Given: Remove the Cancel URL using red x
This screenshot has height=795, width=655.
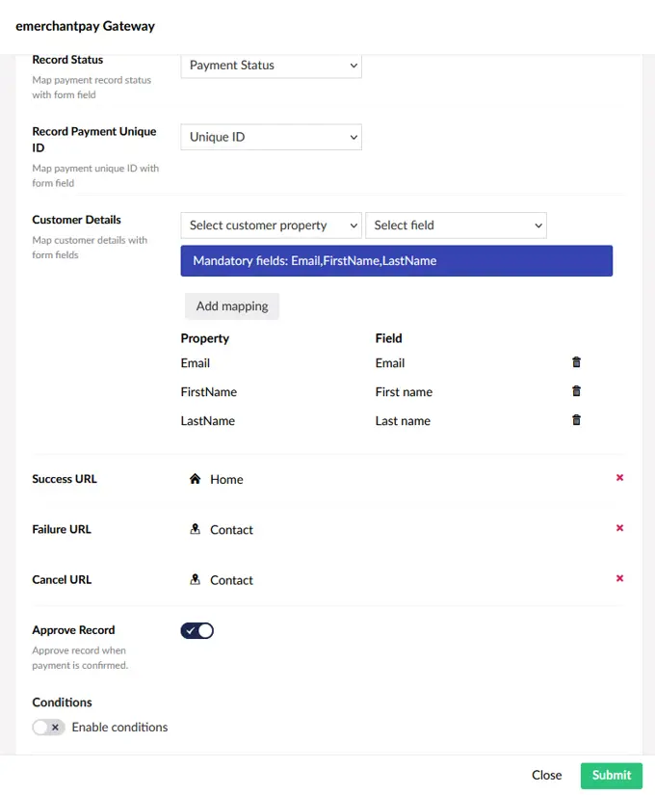Looking at the screenshot, I should pyautogui.click(x=620, y=578).
